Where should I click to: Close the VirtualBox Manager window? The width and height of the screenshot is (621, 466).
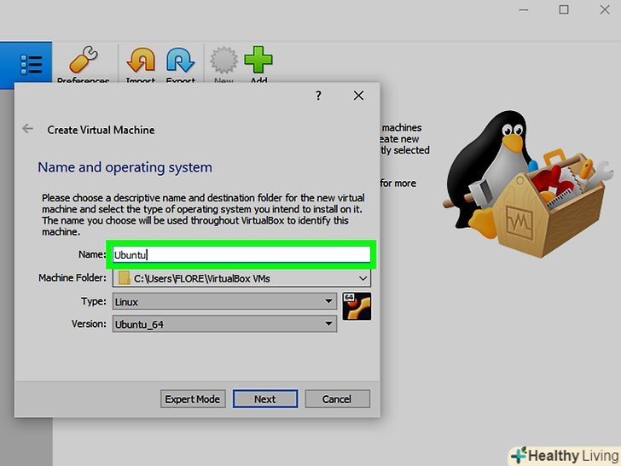(604, 10)
